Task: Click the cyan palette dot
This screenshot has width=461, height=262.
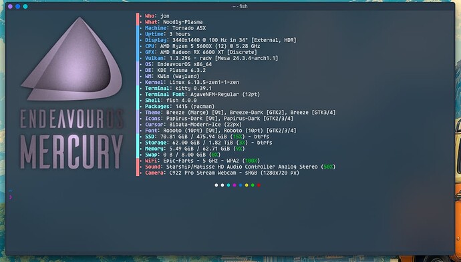Action: (228, 185)
